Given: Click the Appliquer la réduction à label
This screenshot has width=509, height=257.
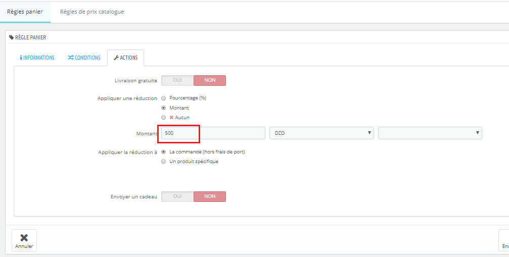Looking at the screenshot, I should (128, 152).
